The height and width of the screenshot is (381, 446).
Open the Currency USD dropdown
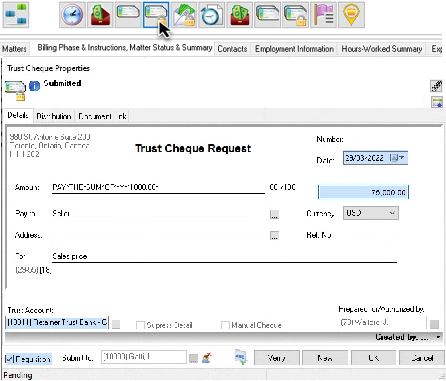(x=371, y=213)
